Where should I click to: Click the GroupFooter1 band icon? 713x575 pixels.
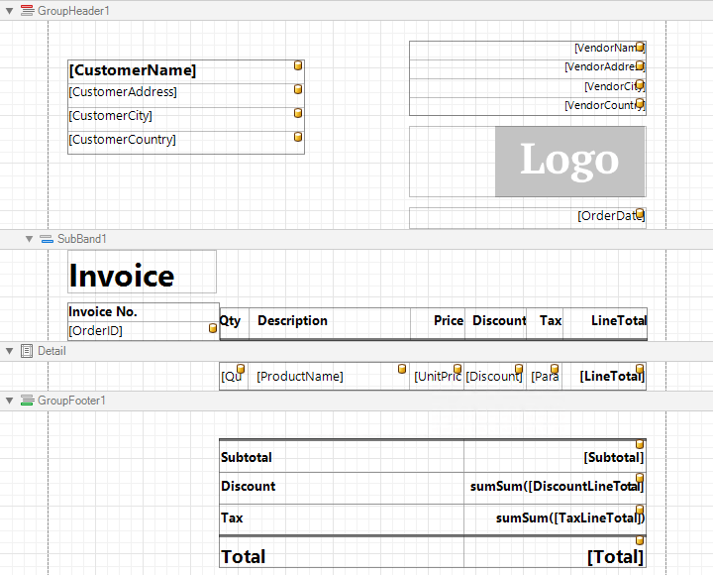click(x=27, y=401)
